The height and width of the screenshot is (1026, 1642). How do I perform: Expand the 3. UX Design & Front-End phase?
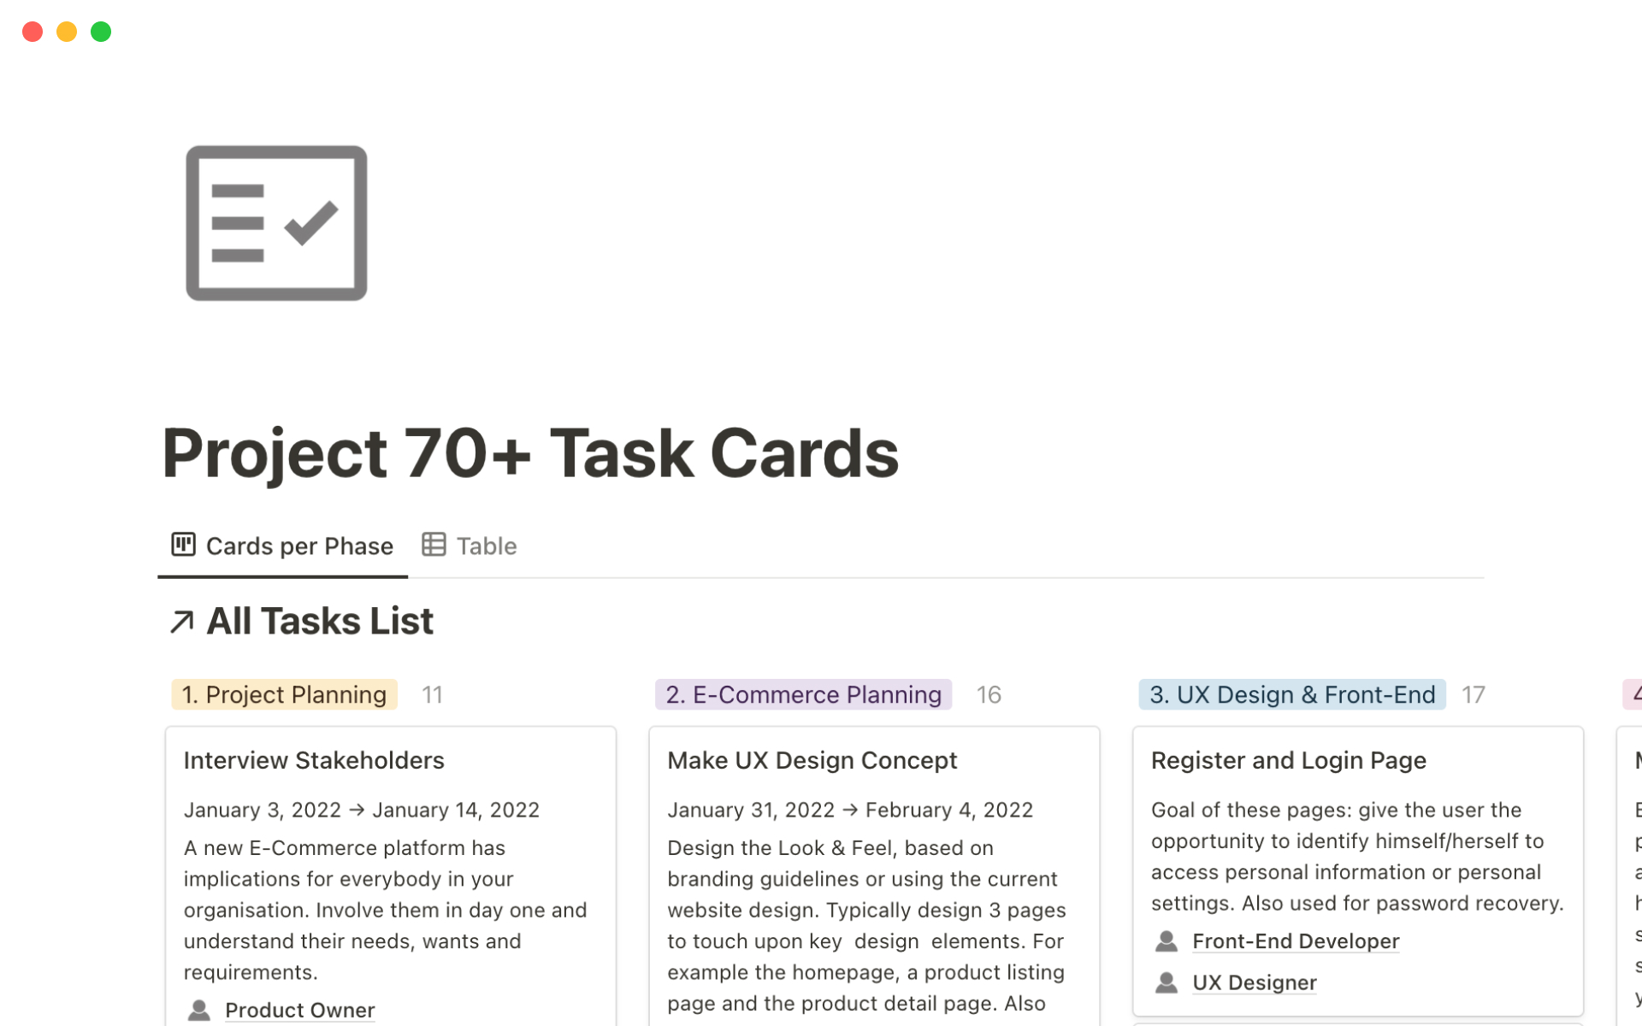coord(1293,694)
